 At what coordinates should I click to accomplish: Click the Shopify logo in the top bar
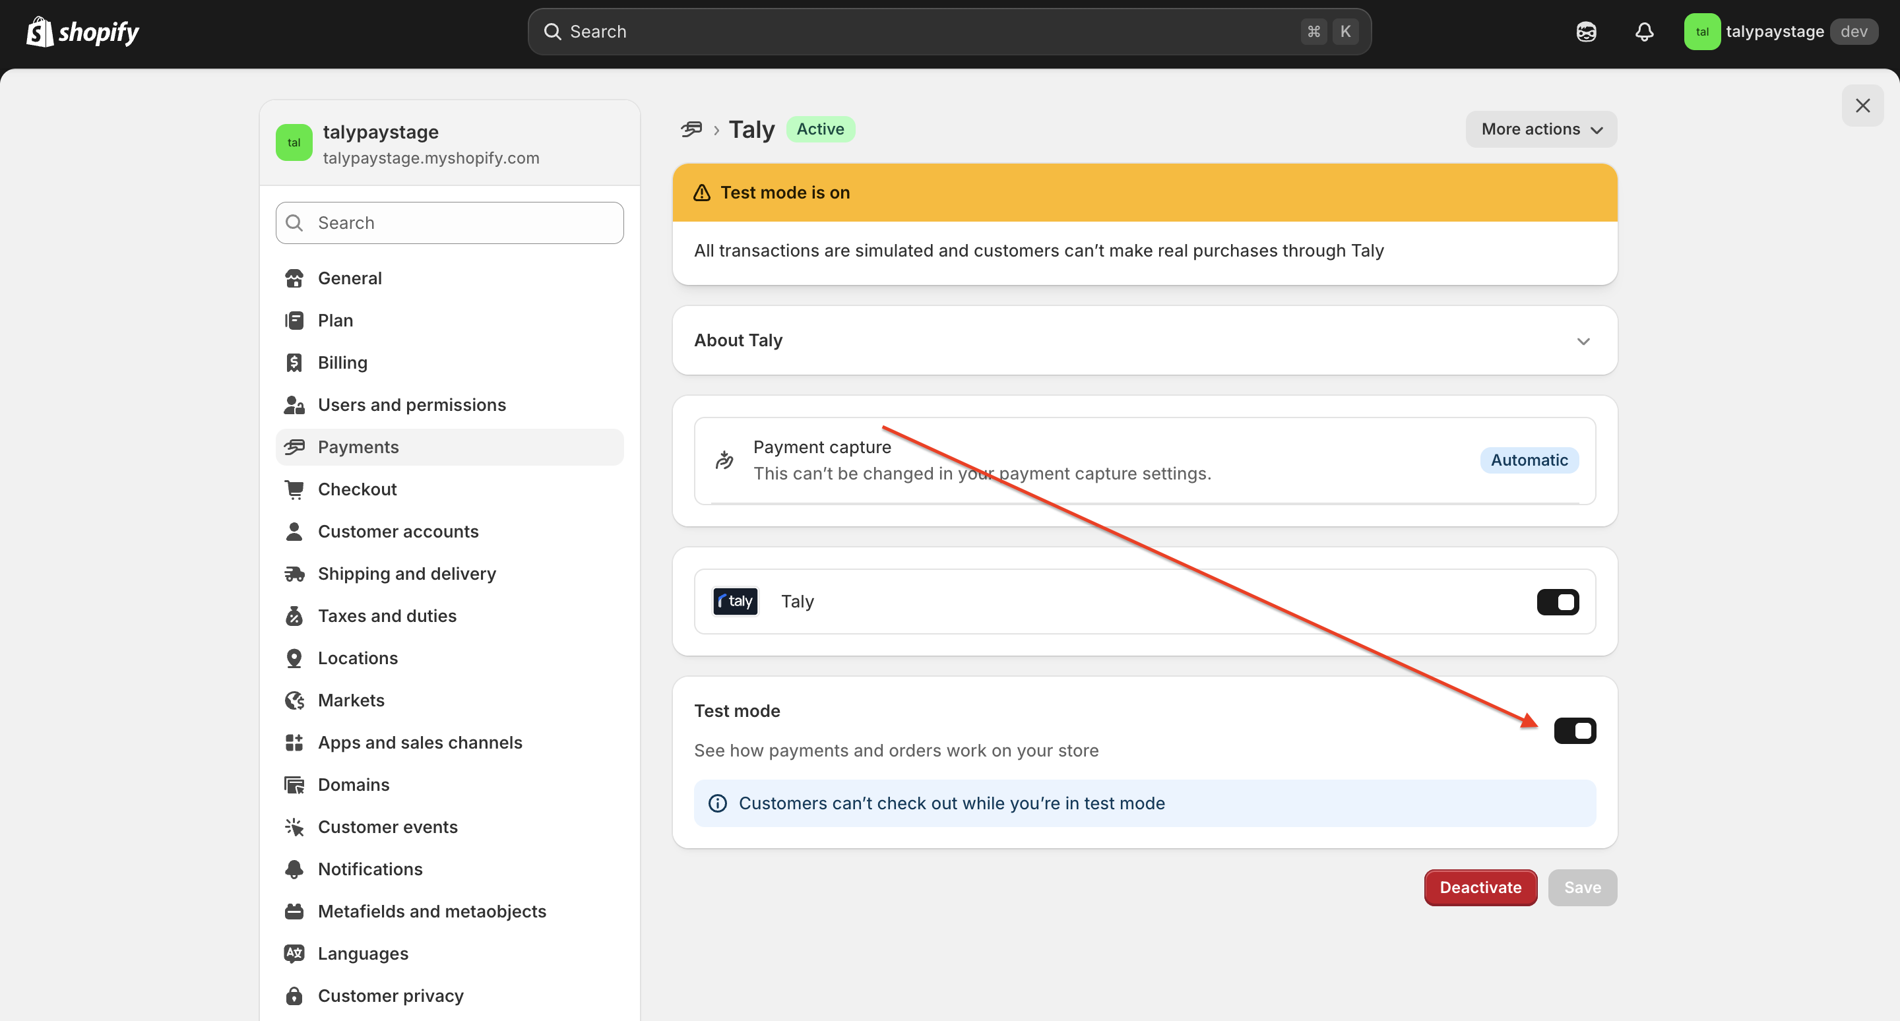coord(82,32)
